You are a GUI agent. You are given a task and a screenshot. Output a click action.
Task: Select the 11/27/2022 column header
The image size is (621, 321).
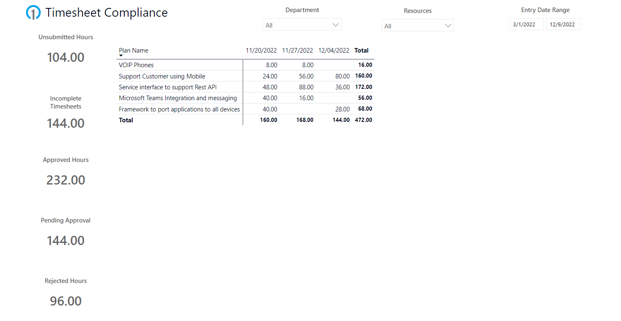click(x=298, y=51)
